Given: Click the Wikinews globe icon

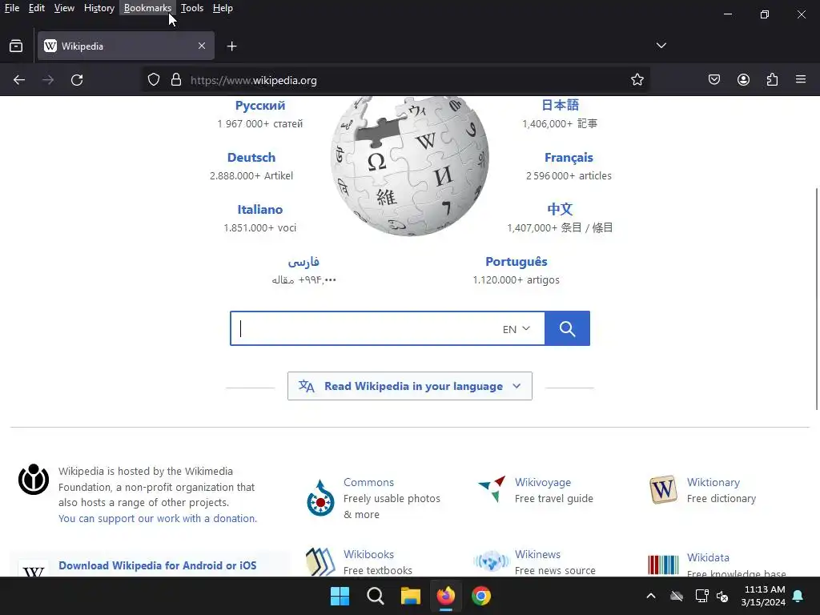Looking at the screenshot, I should (x=492, y=561).
